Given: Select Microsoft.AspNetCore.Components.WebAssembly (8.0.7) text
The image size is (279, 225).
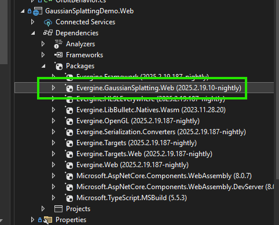Looking at the screenshot, I should (164, 176).
